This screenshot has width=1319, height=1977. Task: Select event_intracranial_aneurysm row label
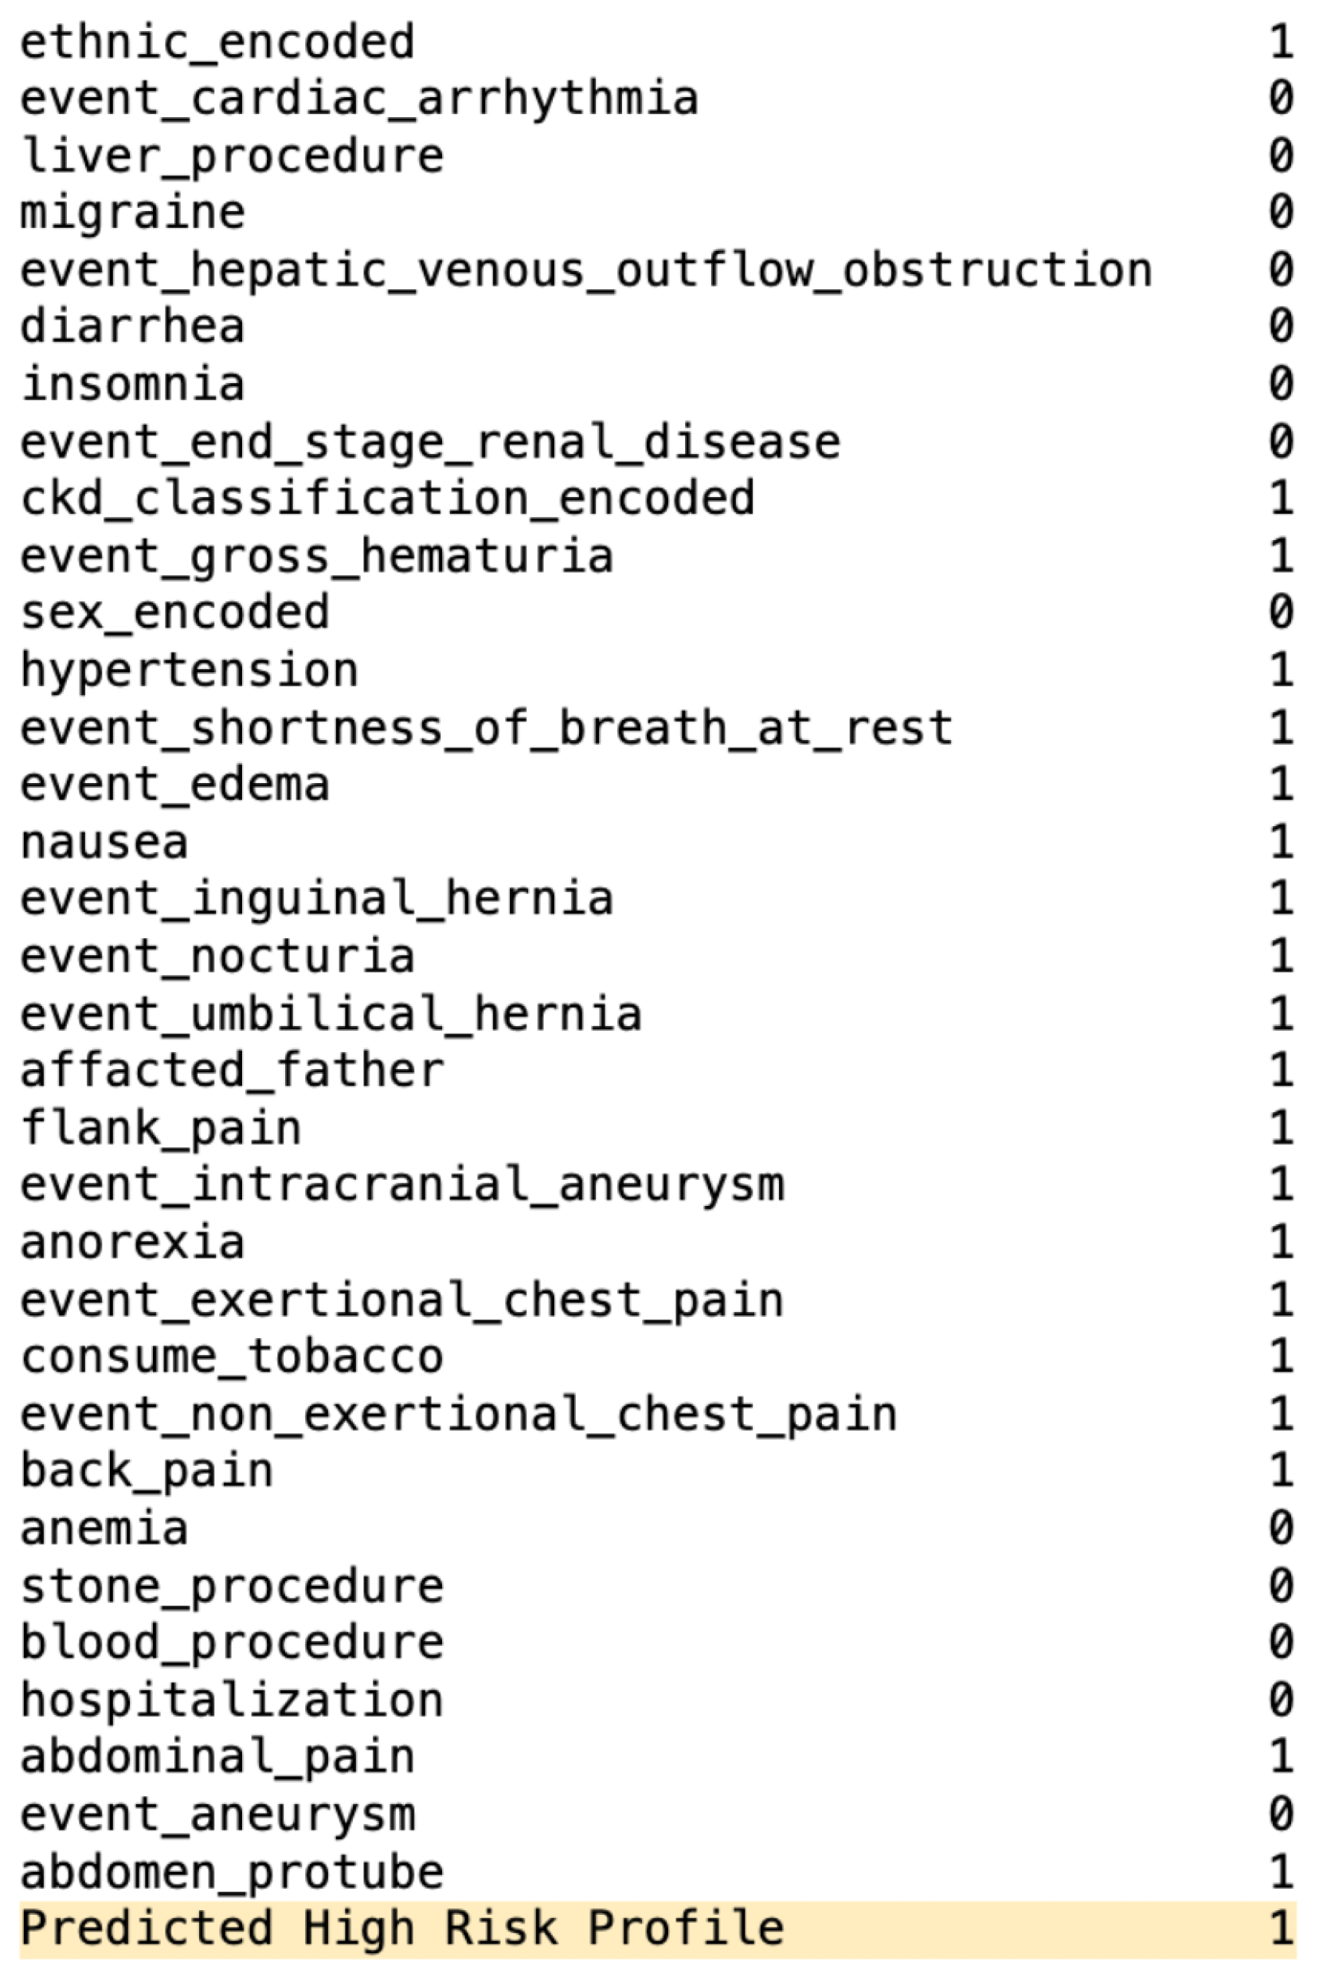tap(402, 1184)
